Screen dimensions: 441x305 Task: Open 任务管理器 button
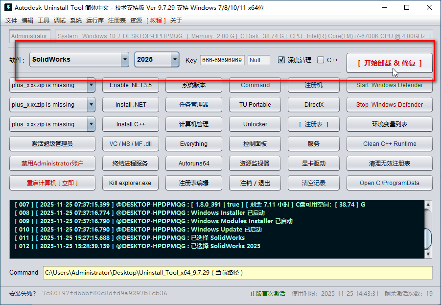(194, 105)
